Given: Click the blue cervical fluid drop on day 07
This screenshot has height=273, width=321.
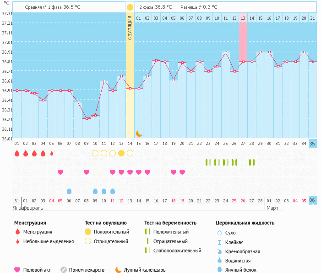Looking at the screenshot, I should point(69,191).
